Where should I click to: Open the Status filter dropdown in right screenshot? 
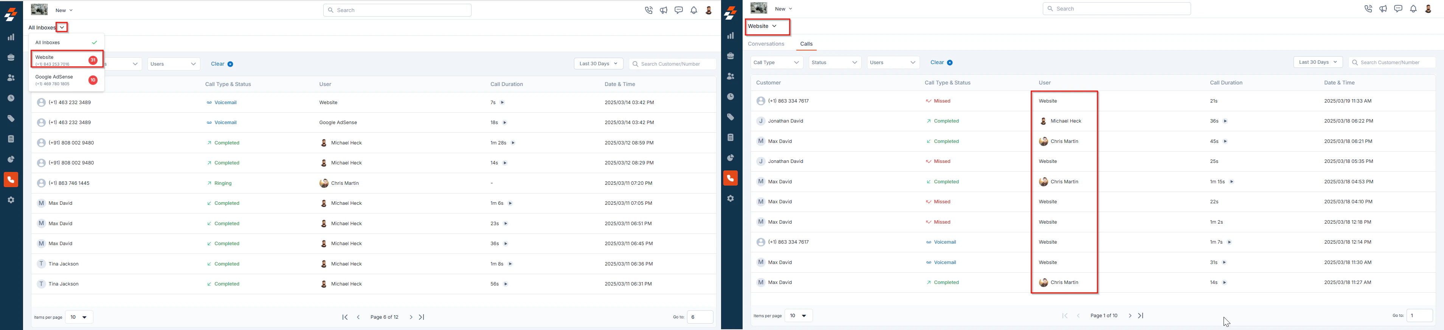coord(834,63)
